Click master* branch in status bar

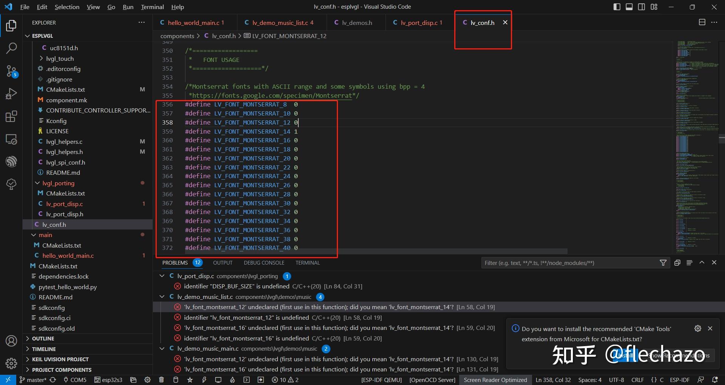tap(32, 380)
